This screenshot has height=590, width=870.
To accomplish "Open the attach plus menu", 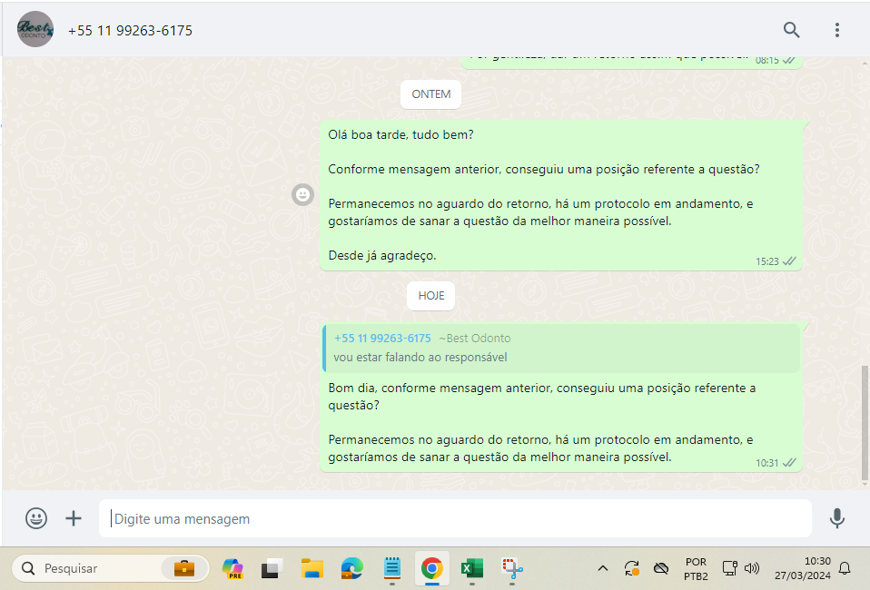I will pyautogui.click(x=74, y=518).
